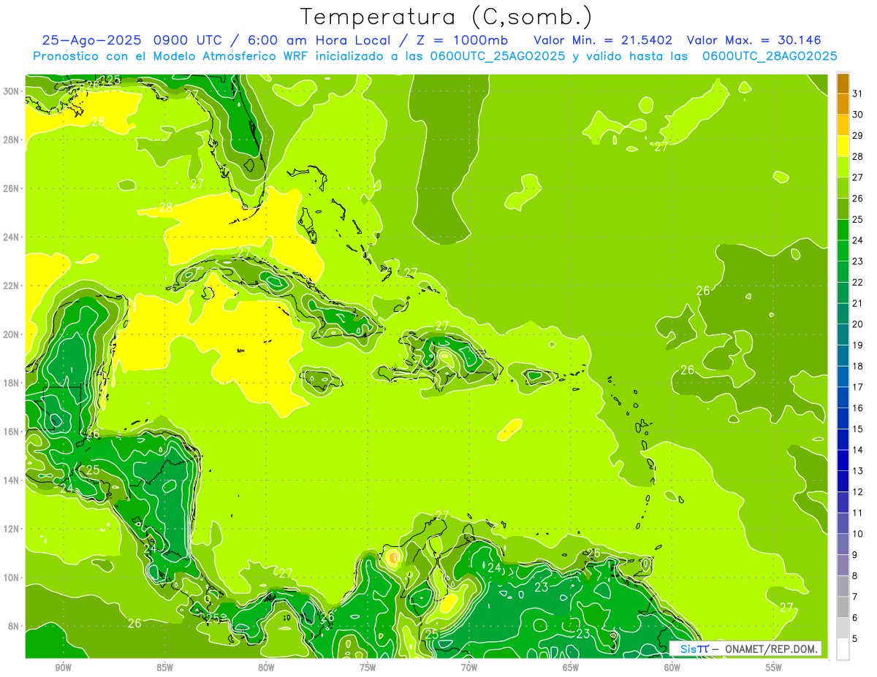
Task: Click the yellow legend swatch between 28 and 29
Action: pos(843,145)
